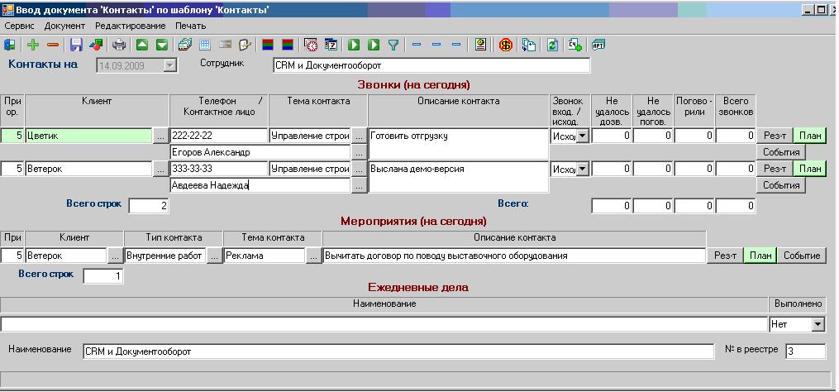Open the Сервис menu
The image size is (839, 392).
[19, 26]
